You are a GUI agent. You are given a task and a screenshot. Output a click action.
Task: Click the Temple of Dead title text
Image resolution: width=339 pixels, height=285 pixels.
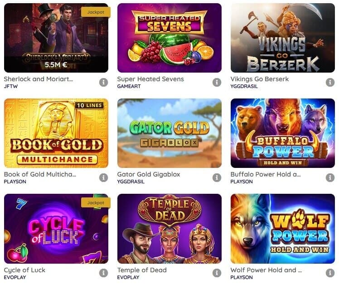[x=142, y=270]
